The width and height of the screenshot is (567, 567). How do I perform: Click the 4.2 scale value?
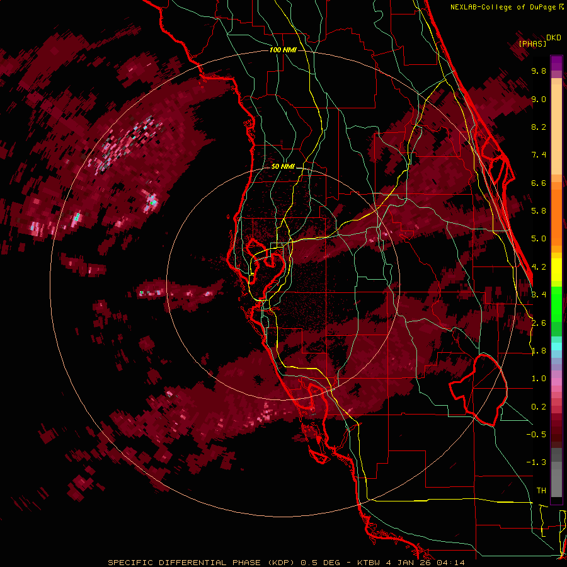coord(539,267)
